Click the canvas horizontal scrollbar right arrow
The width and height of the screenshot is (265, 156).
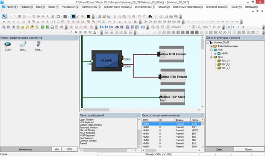click(199, 110)
